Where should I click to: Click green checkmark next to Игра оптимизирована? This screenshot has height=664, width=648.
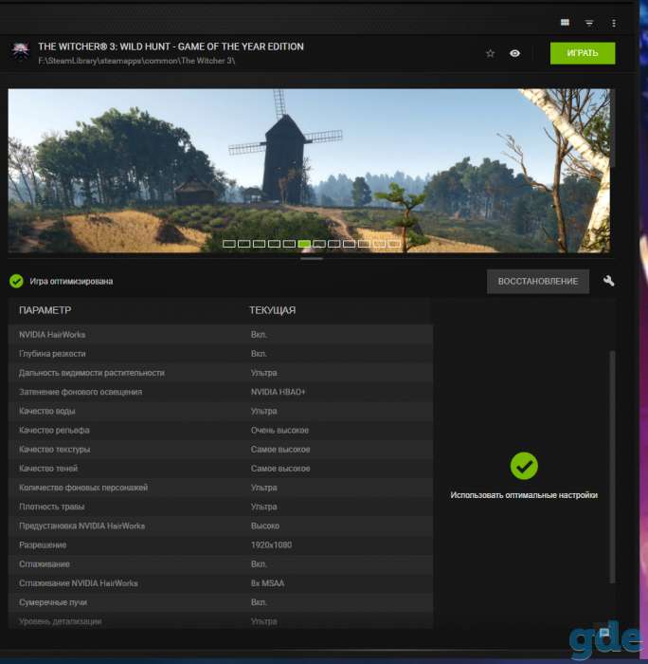[16, 281]
